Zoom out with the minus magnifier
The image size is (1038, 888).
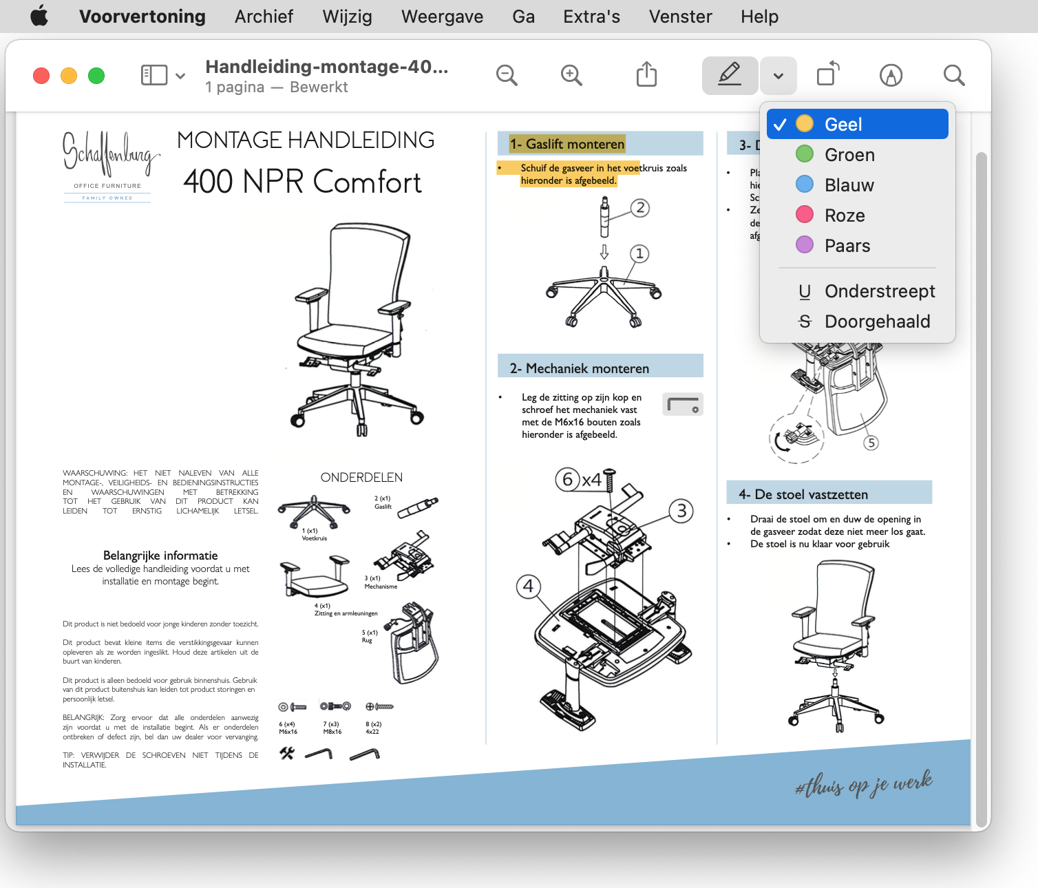507,75
